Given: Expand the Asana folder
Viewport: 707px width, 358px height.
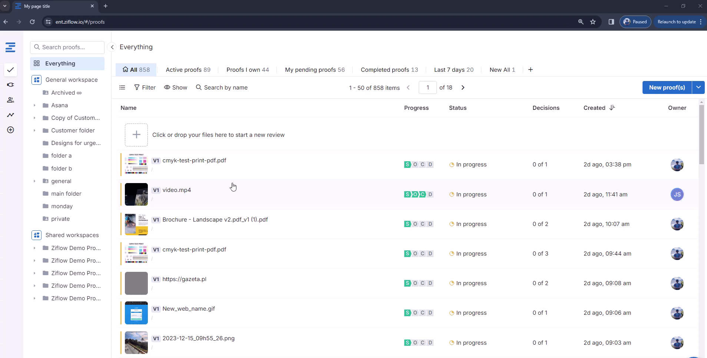Looking at the screenshot, I should tap(34, 105).
